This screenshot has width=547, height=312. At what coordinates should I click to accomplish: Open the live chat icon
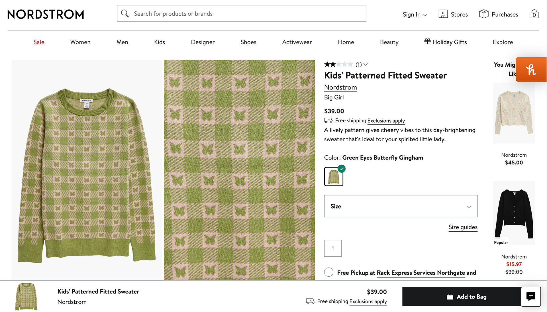[x=530, y=296]
